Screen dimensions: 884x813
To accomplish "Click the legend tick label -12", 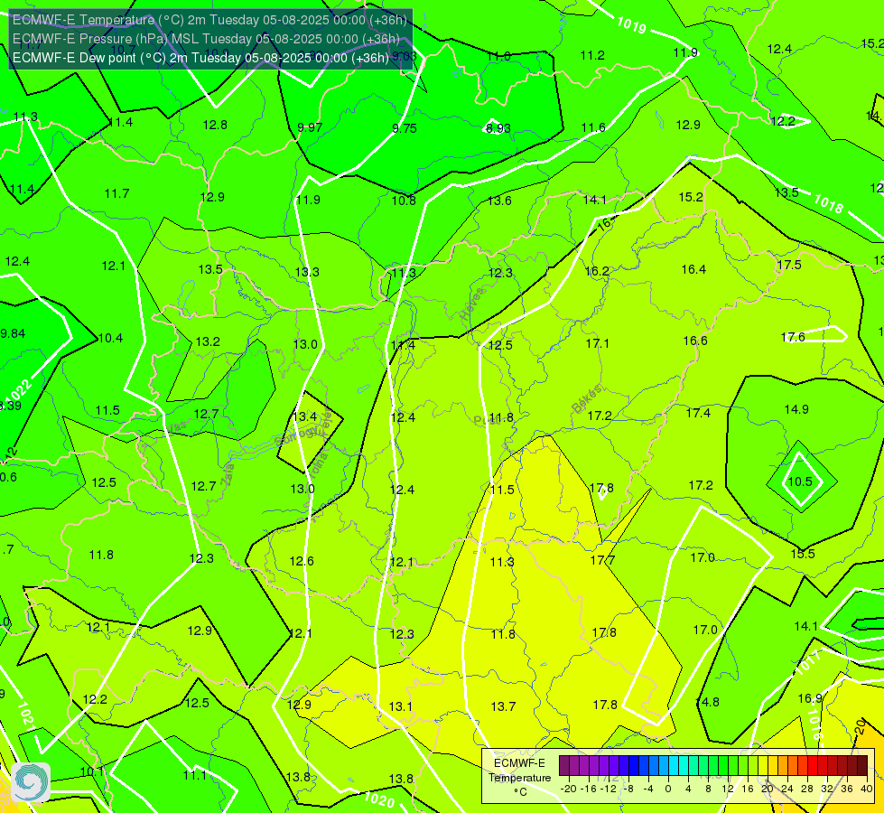I will [x=609, y=789].
